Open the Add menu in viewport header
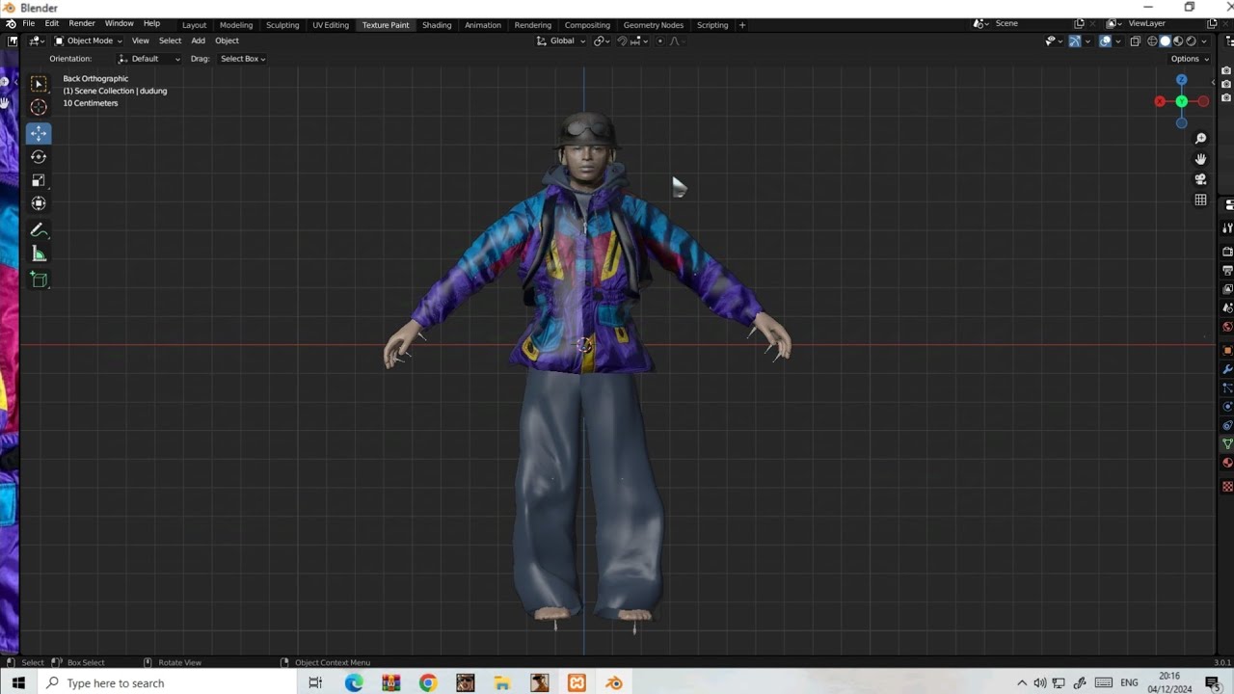This screenshot has width=1234, height=694. point(198,40)
